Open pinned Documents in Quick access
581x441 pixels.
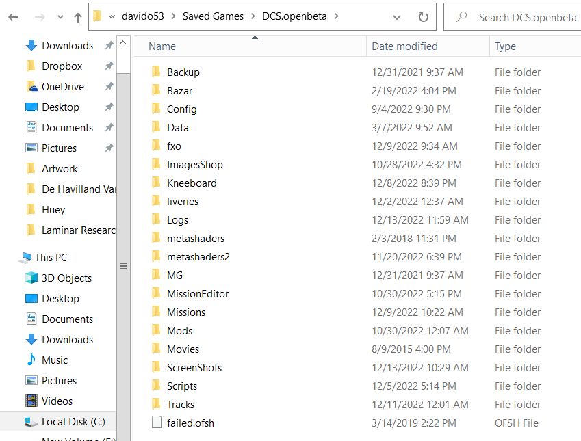[67, 128]
